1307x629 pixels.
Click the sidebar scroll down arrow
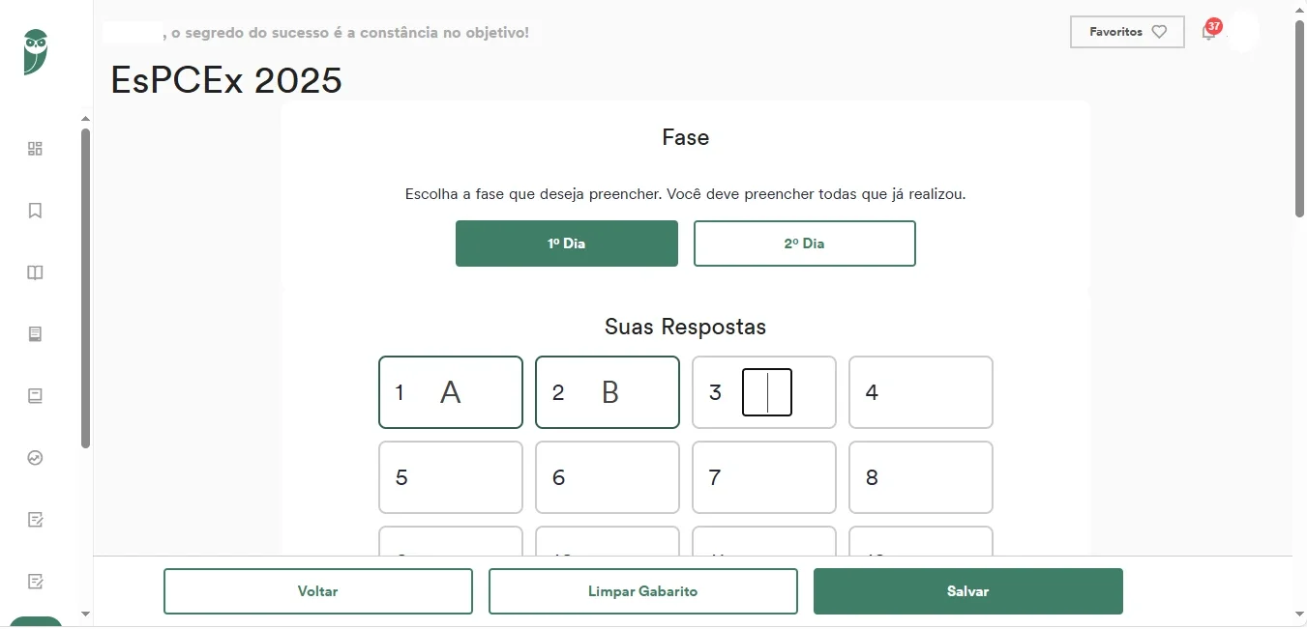click(x=85, y=614)
